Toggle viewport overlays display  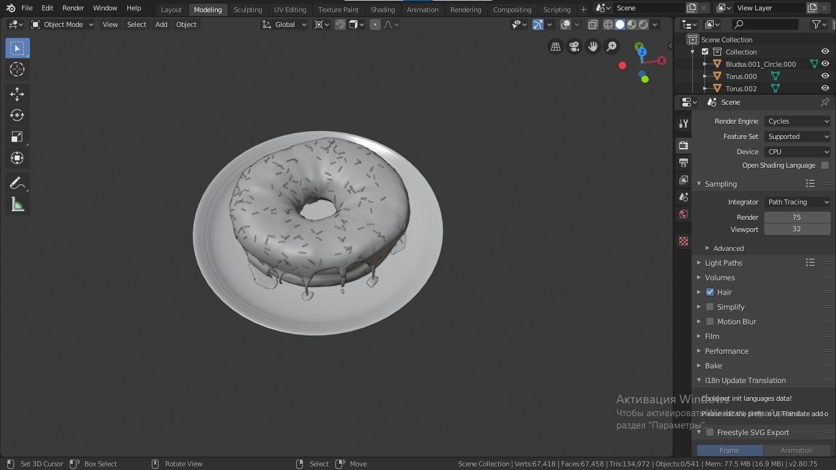[565, 24]
